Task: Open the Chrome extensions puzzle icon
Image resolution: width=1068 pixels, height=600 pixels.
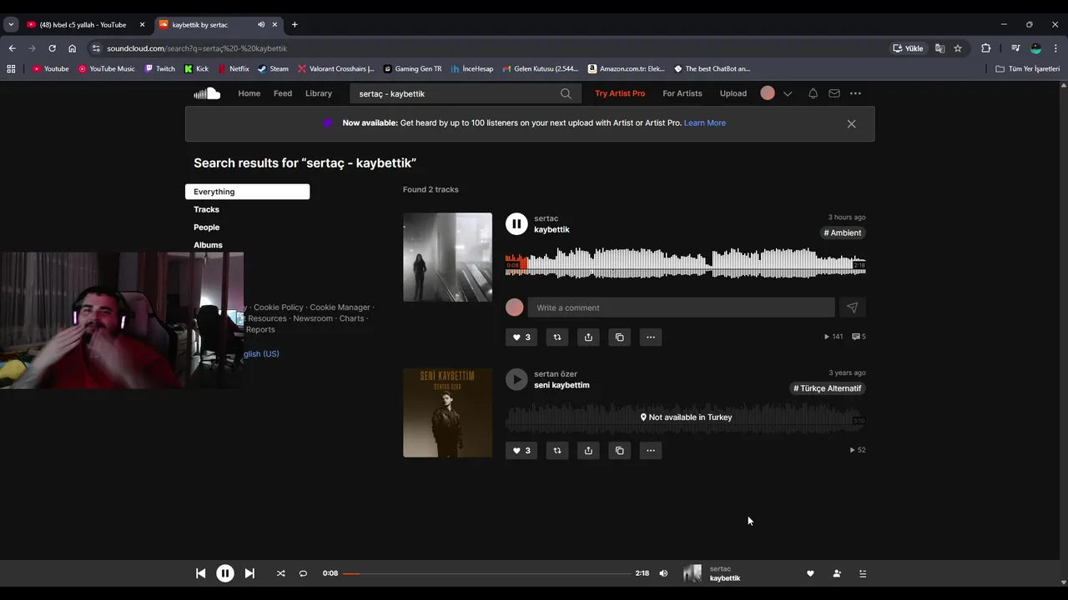Action: pos(985,48)
